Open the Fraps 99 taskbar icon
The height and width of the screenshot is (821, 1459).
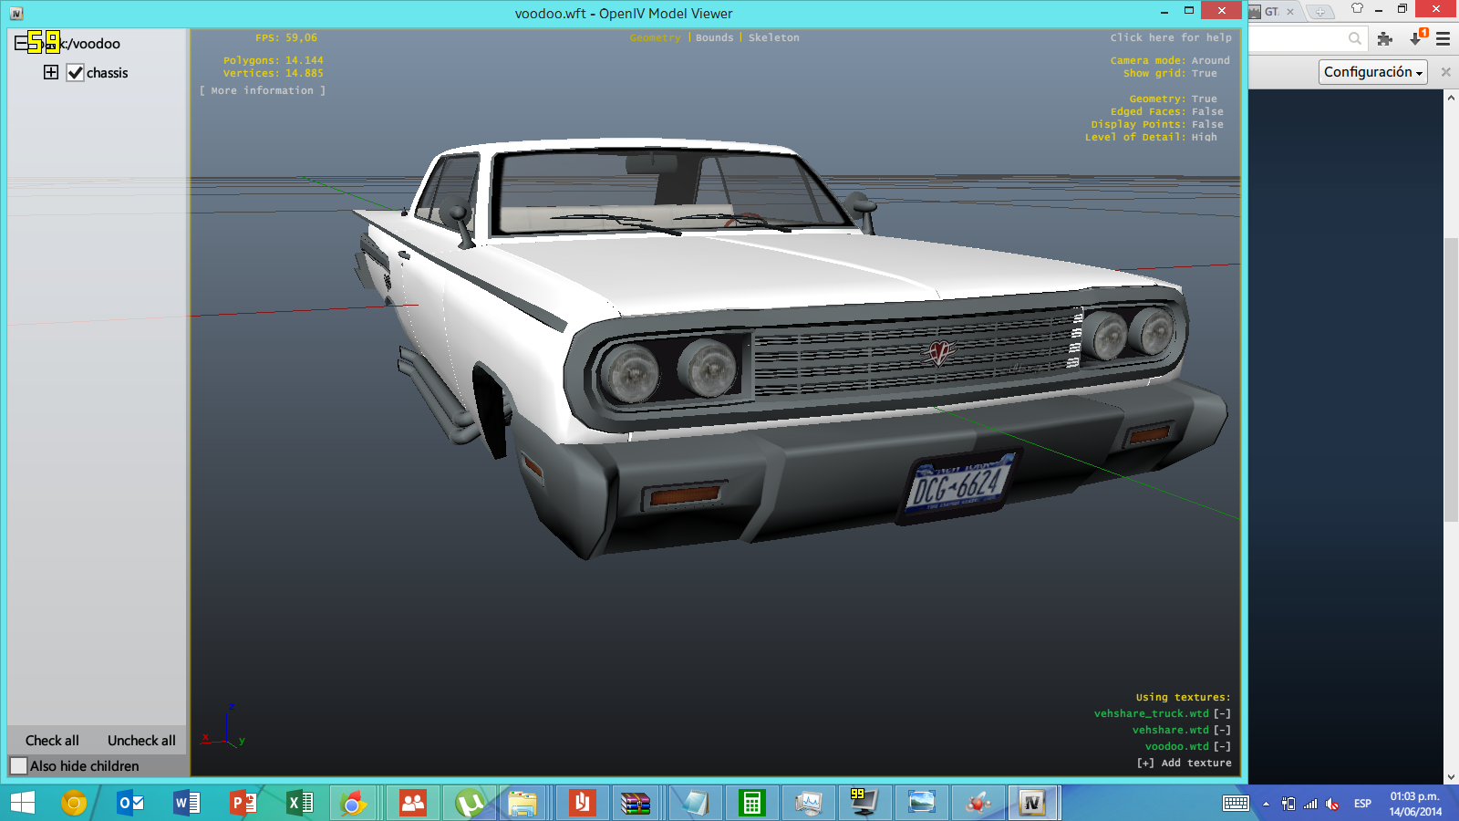[x=864, y=803]
